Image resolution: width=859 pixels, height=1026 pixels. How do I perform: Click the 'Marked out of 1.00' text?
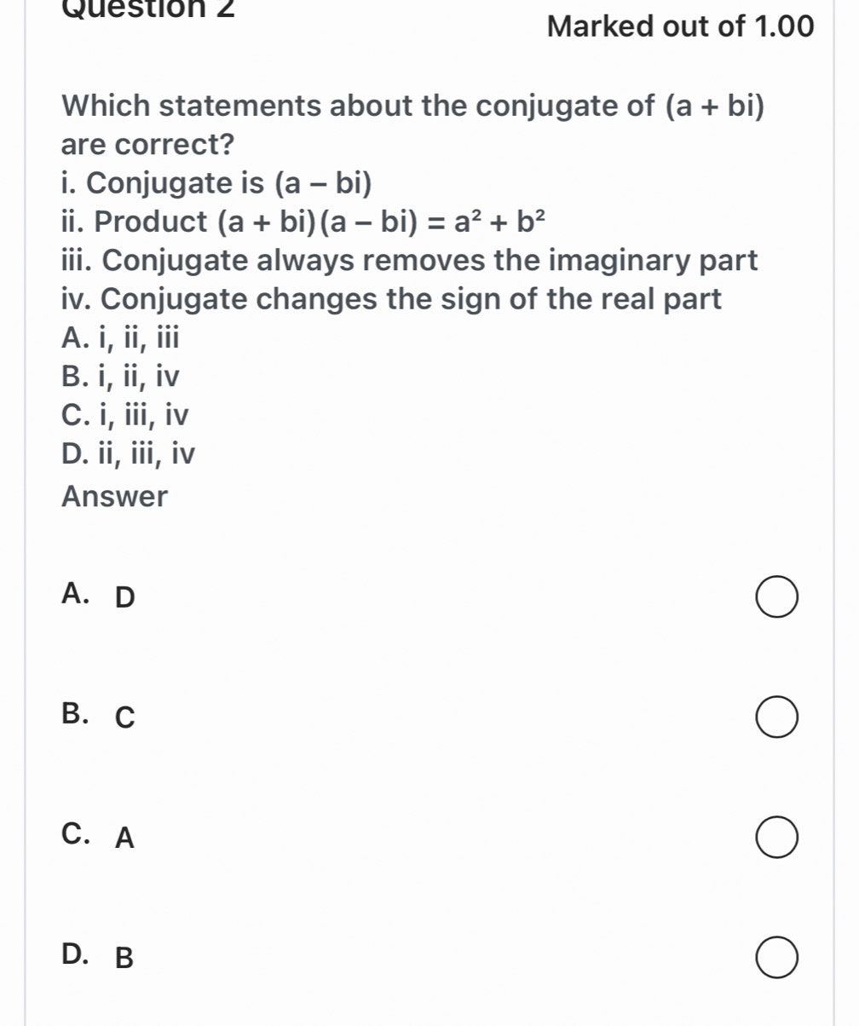681,27
